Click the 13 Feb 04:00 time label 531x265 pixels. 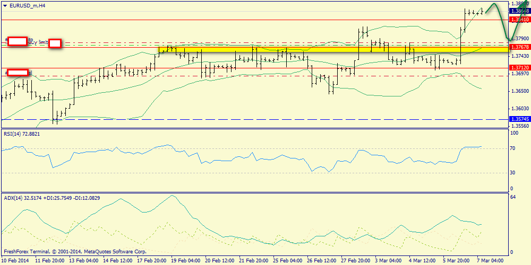84,261
